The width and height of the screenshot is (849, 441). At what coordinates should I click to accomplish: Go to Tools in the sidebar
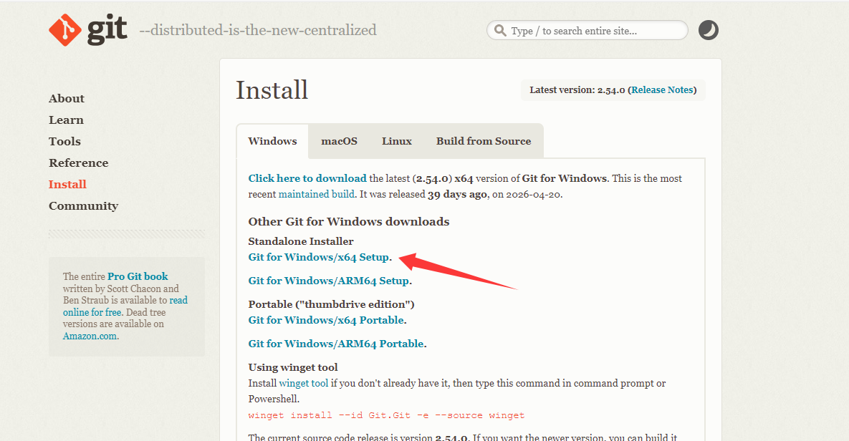pos(64,141)
